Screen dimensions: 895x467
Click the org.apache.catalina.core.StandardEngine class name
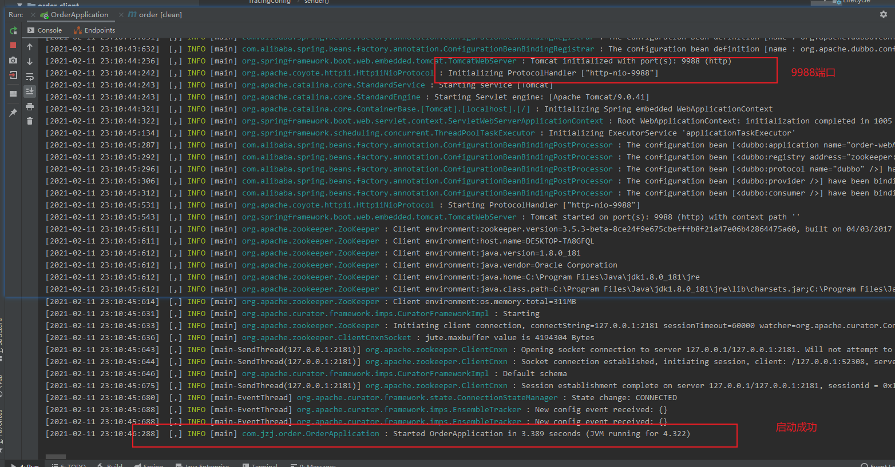[331, 97]
